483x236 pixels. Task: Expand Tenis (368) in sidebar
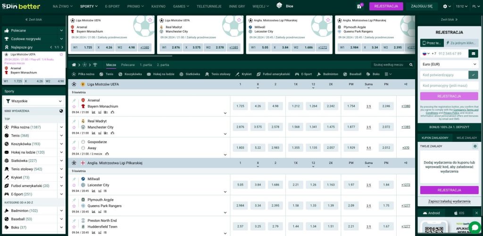coord(61,135)
